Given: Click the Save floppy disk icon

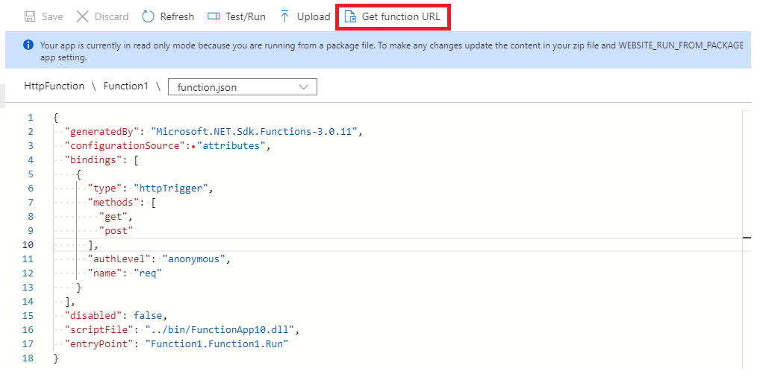Looking at the screenshot, I should [30, 16].
